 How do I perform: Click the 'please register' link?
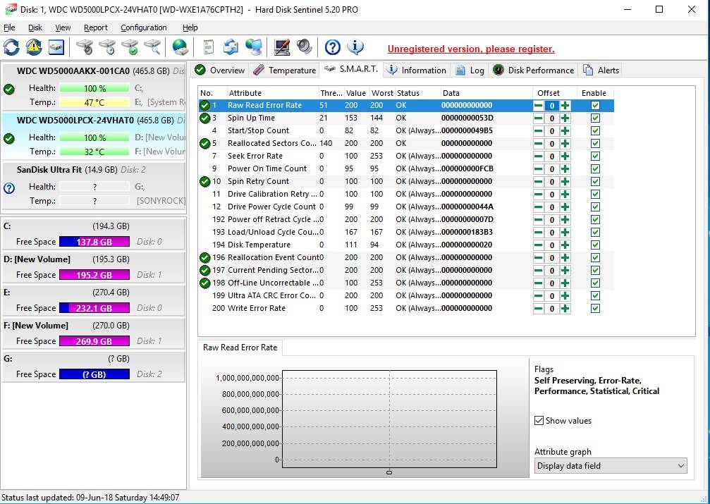tap(471, 49)
